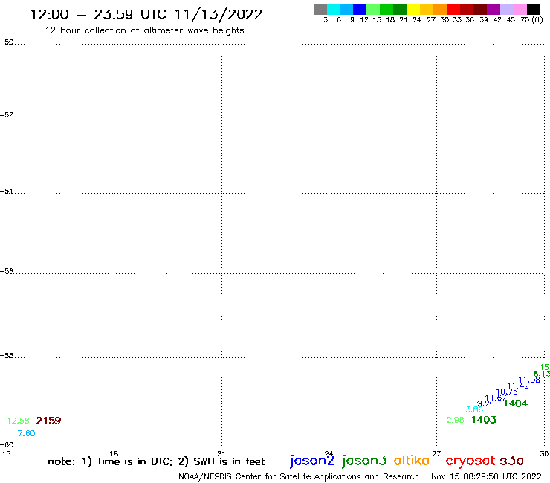Click the bright red legend swatch

[453, 9]
